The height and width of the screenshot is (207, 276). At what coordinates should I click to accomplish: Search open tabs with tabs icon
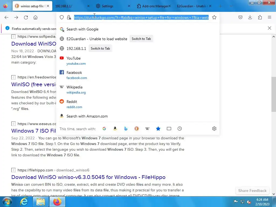click(169, 129)
